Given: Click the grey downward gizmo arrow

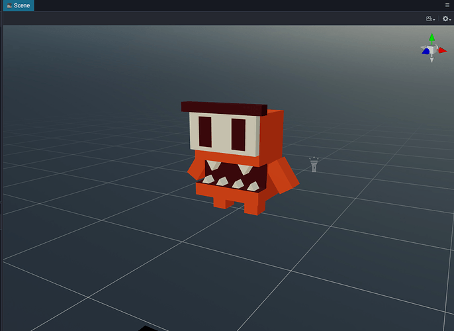Looking at the screenshot, I should click(x=431, y=59).
